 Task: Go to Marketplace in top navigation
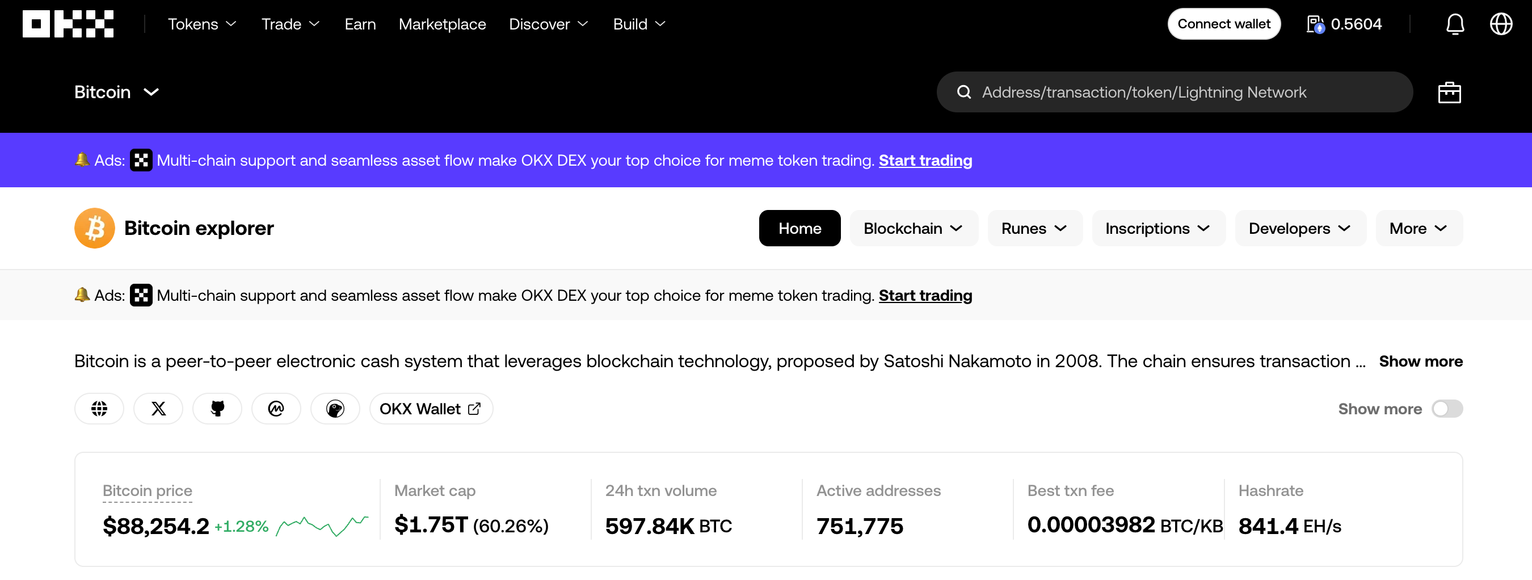442,24
